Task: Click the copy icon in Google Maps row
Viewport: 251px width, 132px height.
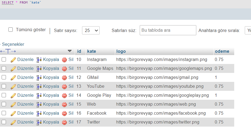Action: (x=39, y=69)
